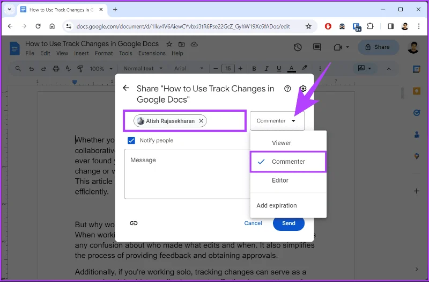429x282 pixels.
Task: Choose Add expiration option
Action: [x=288, y=206]
